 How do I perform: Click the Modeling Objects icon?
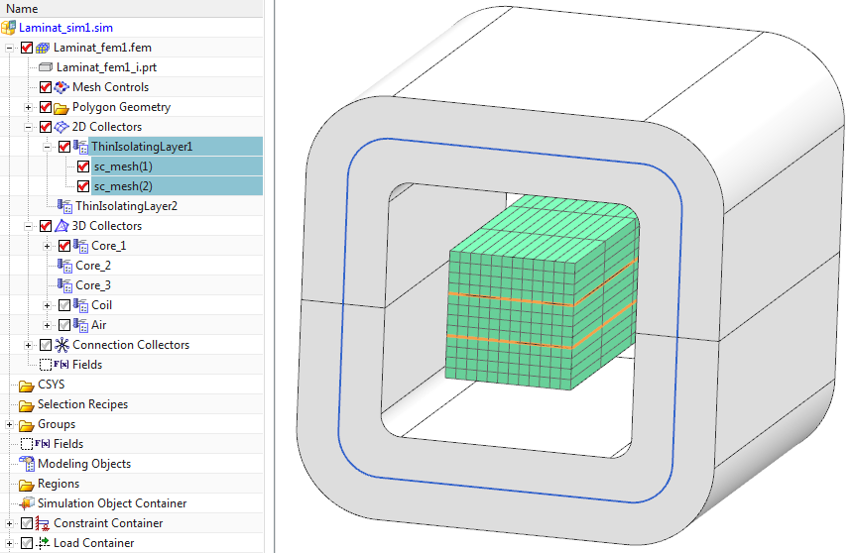27,464
